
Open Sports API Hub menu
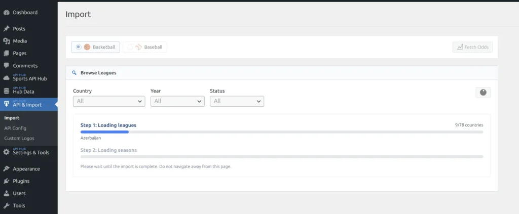[x=29, y=78]
